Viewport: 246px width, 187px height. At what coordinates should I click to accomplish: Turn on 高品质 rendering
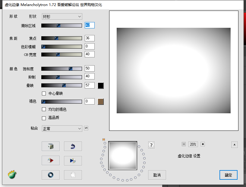[44, 118]
